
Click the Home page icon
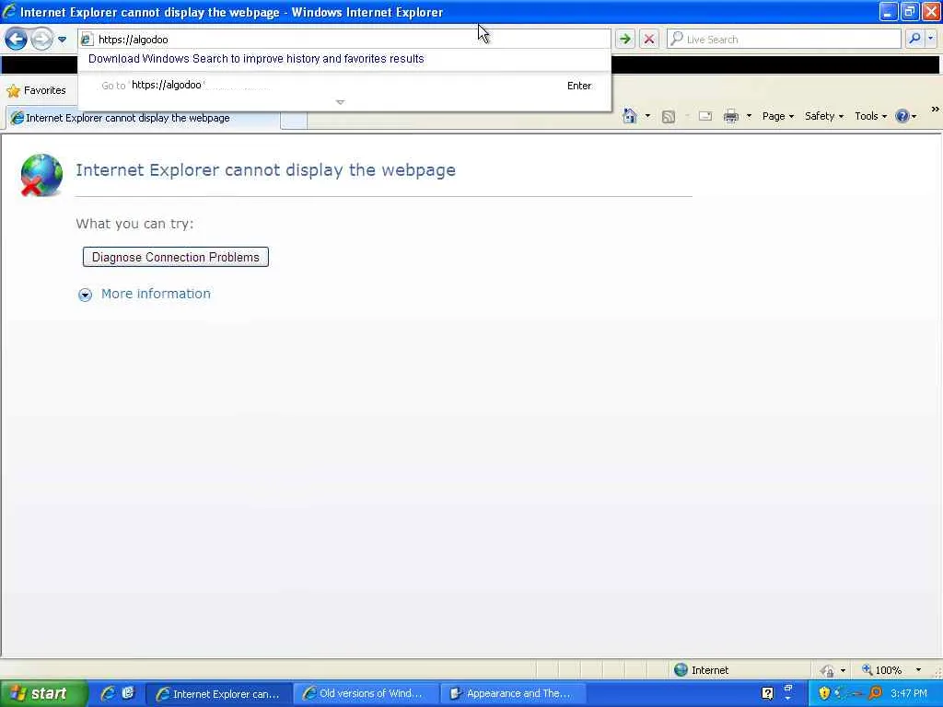(630, 116)
